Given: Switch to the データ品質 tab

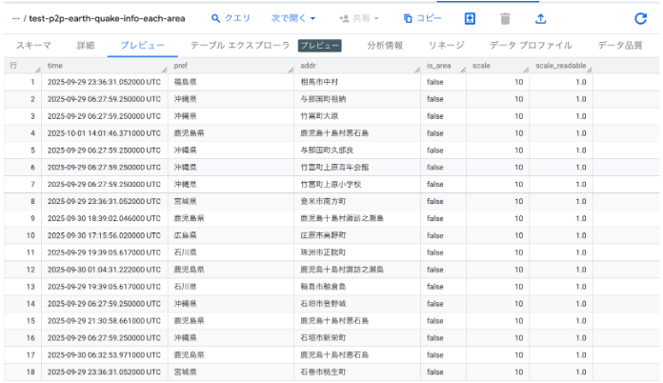Looking at the screenshot, I should (620, 45).
